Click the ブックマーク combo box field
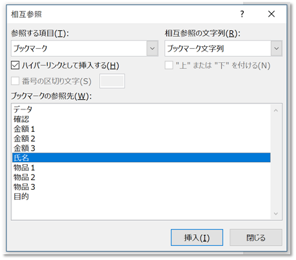296x260 pixels. [x=84, y=48]
